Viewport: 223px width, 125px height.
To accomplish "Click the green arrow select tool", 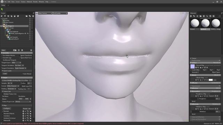I will point(2,9).
